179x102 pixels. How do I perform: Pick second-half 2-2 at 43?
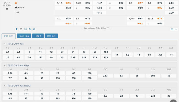[x=137, y=96]
